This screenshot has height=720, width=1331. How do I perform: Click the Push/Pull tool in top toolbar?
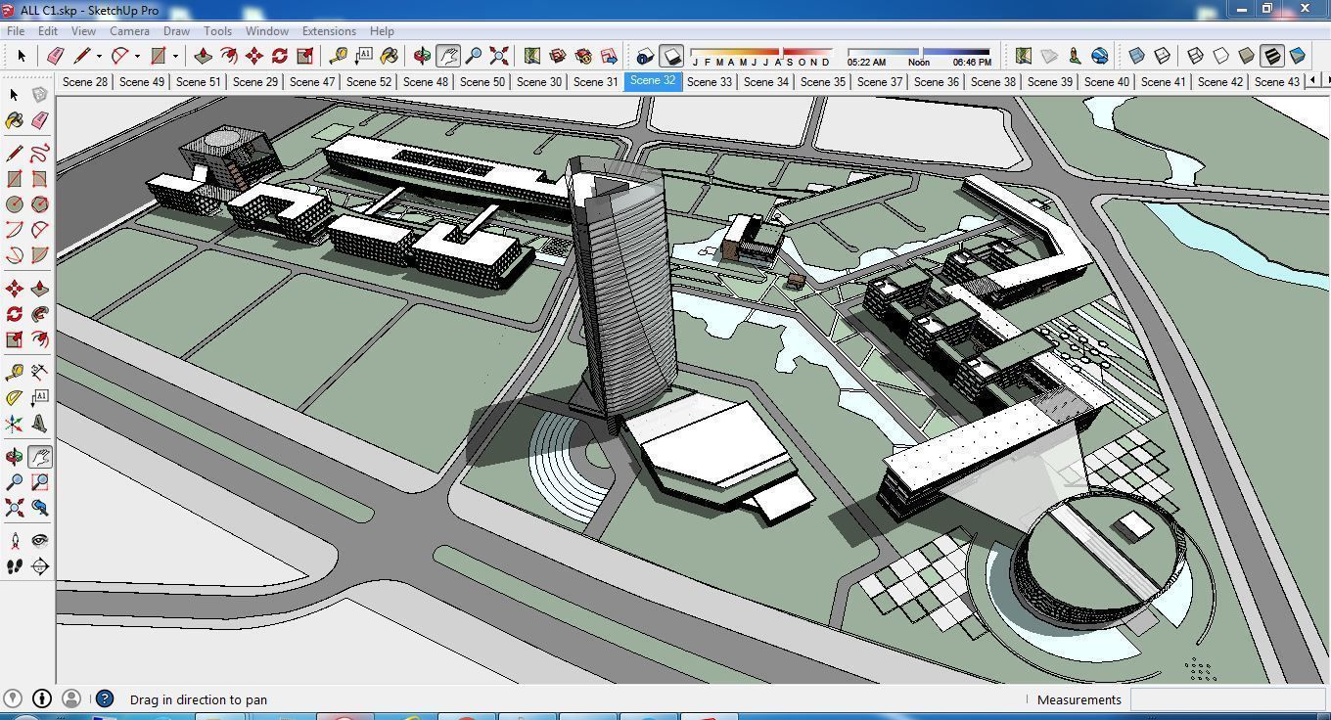(204, 56)
